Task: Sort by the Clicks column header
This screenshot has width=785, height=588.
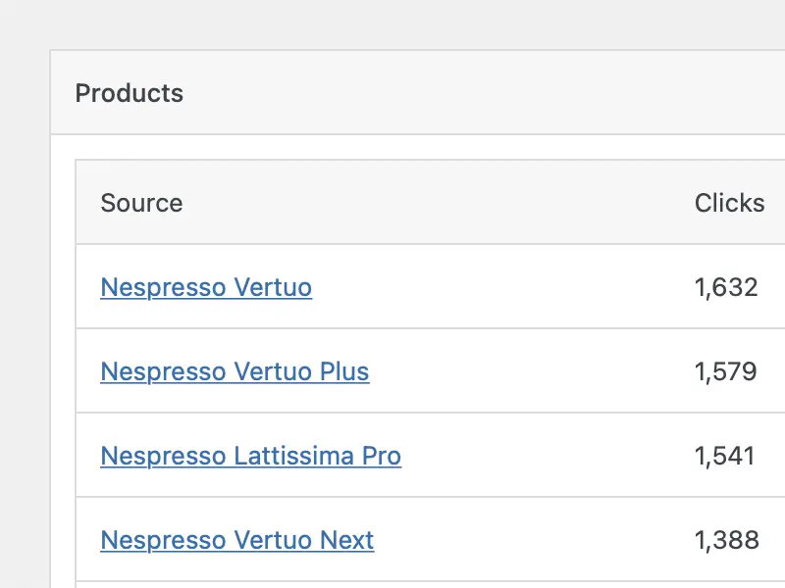Action: click(729, 203)
